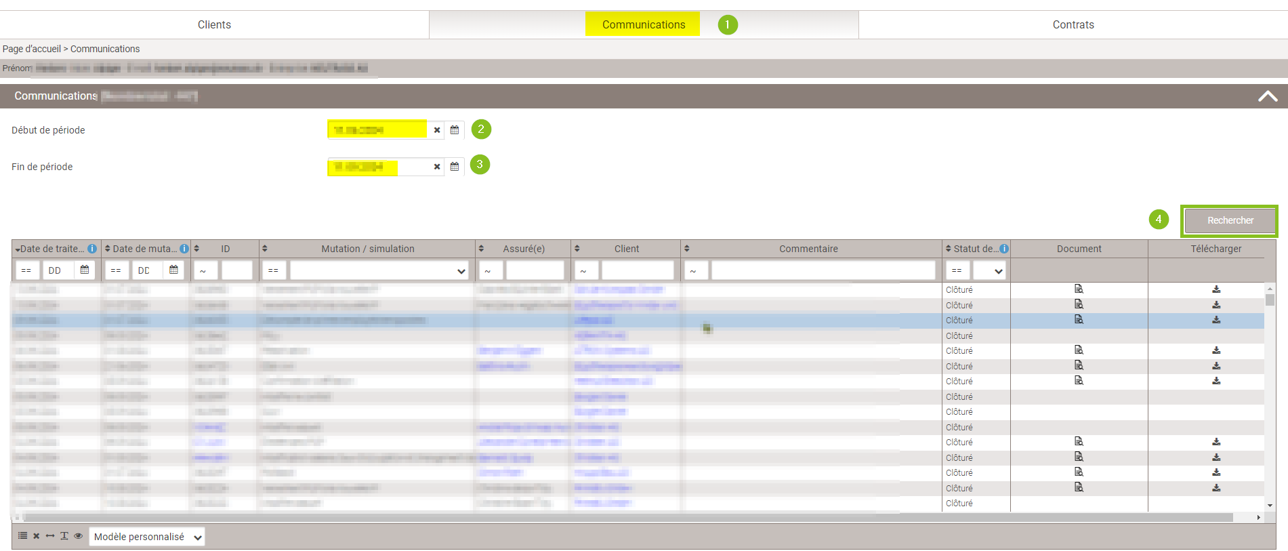Screen dimensions: 1288x551
Task: Open calendar in Date de traitement filter
Action: pyautogui.click(x=85, y=270)
